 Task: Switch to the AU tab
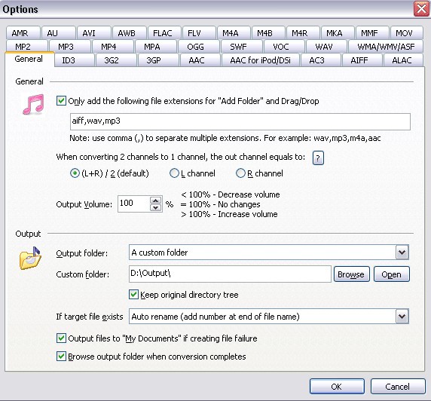58,33
